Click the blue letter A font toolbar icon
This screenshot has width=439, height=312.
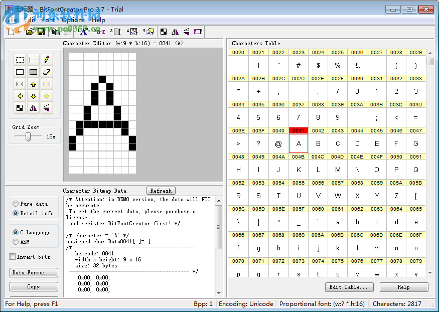click(x=83, y=32)
